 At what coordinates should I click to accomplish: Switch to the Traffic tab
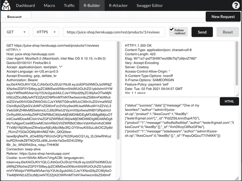(x=69, y=5)
